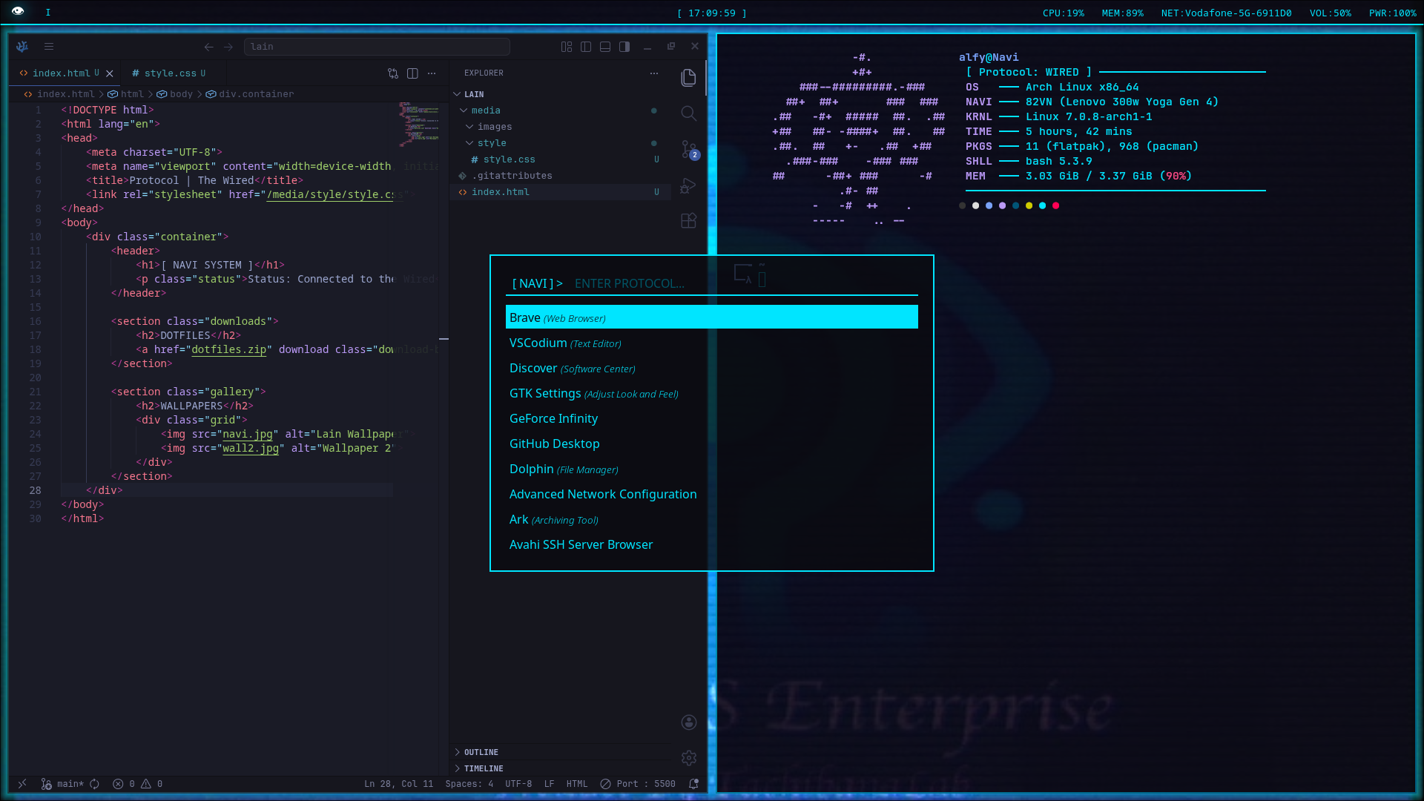Click the eye logo in the top bar
Viewport: 1424px width, 801px height.
tap(18, 11)
